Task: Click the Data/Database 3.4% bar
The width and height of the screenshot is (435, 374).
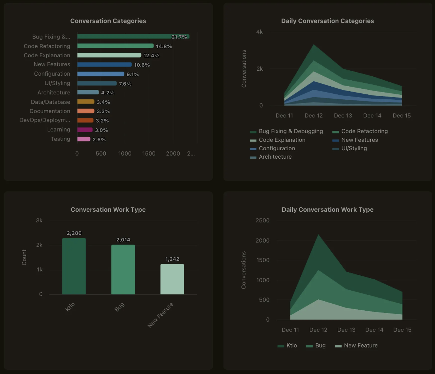Action: pos(86,102)
